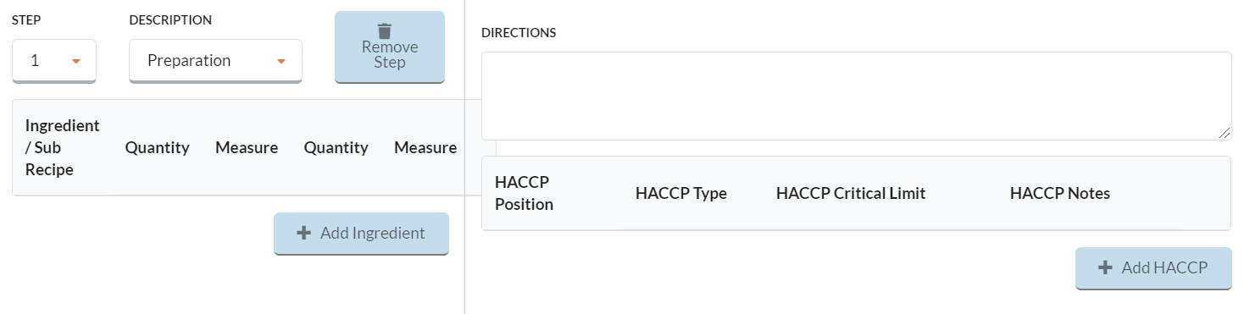Click the HACCP Critical Limit column header
This screenshot has height=314, width=1244.
click(851, 193)
